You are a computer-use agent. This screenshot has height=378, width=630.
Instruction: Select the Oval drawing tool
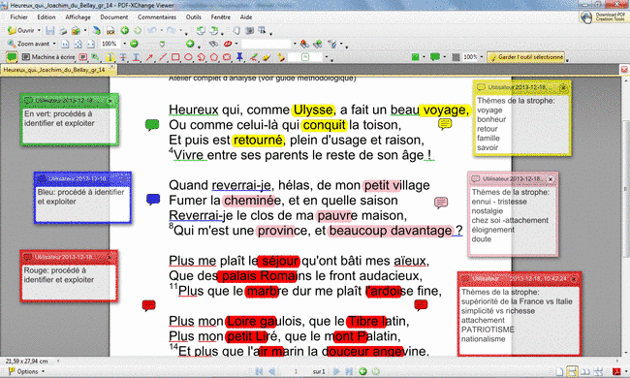188,57
